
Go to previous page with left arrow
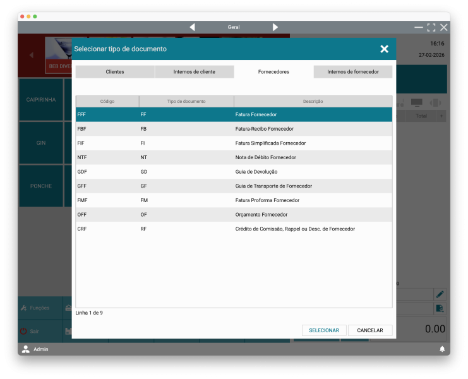192,27
